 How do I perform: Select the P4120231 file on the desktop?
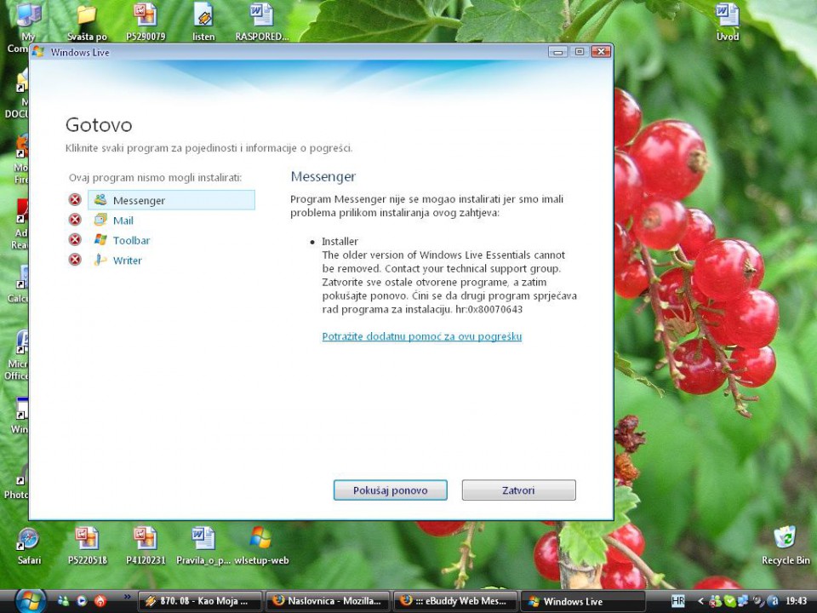click(x=146, y=547)
